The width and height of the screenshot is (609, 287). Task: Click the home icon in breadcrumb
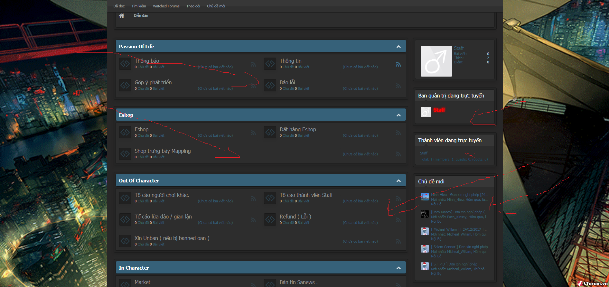tap(121, 16)
